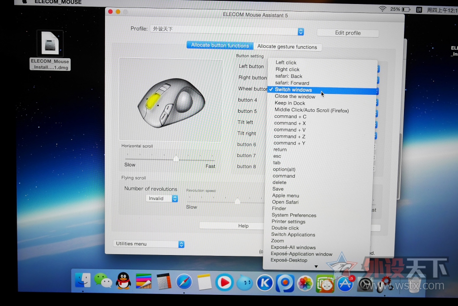
Task: Choose 'Close the window' from the list
Action: click(295, 96)
